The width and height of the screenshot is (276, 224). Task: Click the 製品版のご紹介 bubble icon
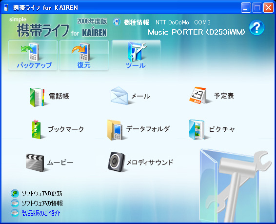coord(15,213)
